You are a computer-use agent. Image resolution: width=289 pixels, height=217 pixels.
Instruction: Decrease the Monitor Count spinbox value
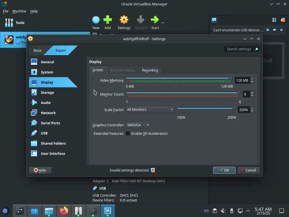[252, 96]
